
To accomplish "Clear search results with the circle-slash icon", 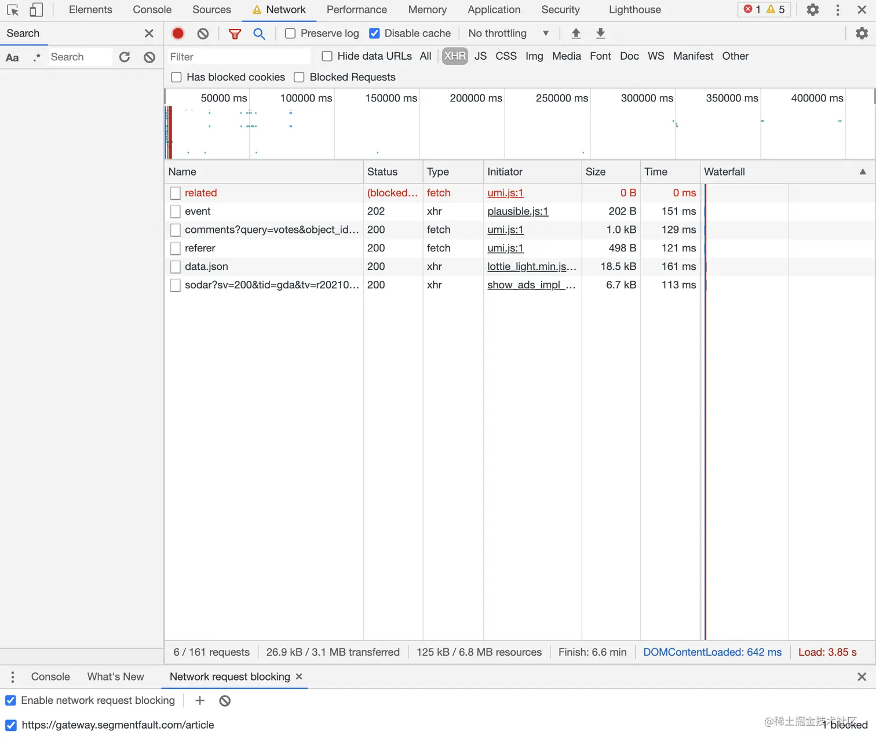I will coord(149,57).
